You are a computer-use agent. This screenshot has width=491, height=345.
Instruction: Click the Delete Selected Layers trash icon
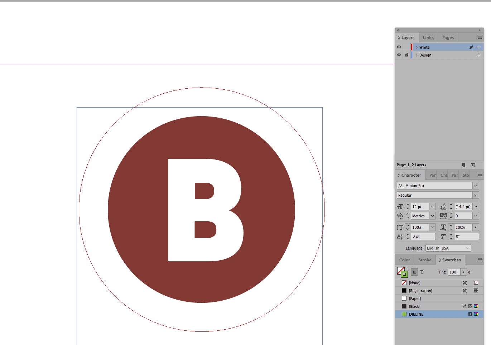click(x=473, y=165)
